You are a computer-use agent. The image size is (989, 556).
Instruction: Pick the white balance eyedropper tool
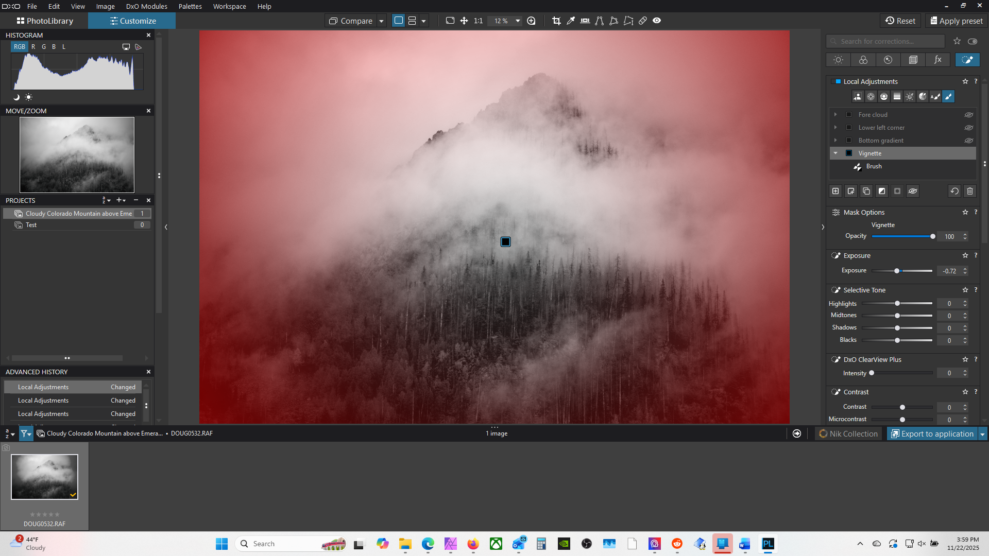coord(571,21)
